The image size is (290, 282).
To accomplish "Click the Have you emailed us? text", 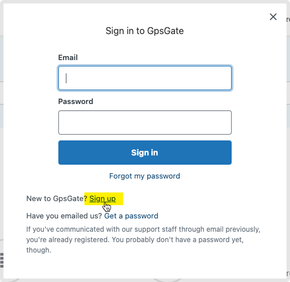I will pos(64,216).
